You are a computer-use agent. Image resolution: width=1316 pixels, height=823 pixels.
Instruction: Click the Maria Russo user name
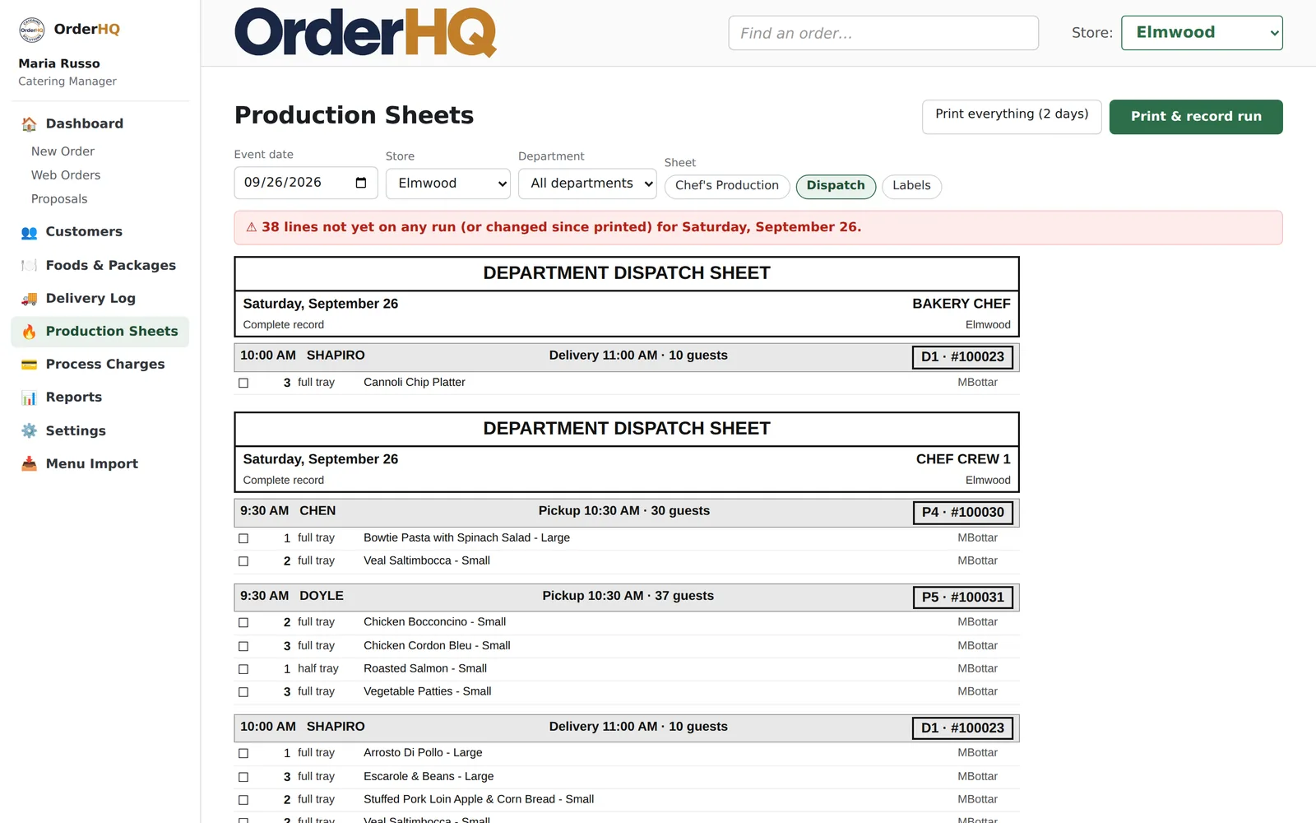click(x=59, y=63)
